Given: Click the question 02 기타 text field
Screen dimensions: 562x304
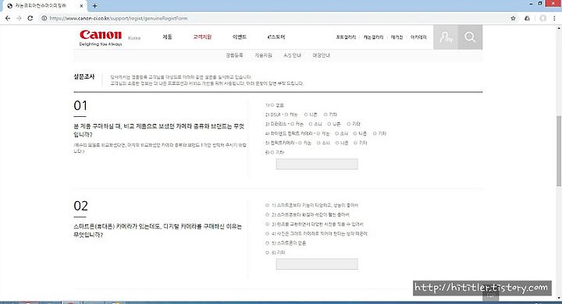Looking at the screenshot, I should 317,264.
